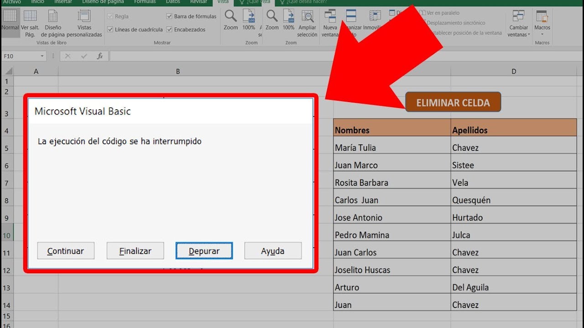
Task: Click the Ayuda button in dialog
Action: 273,251
